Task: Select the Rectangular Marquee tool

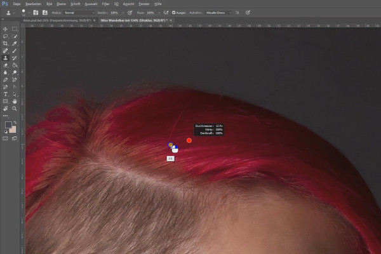Action: pyautogui.click(x=15, y=29)
